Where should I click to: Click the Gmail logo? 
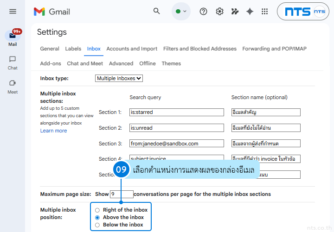click(52, 12)
